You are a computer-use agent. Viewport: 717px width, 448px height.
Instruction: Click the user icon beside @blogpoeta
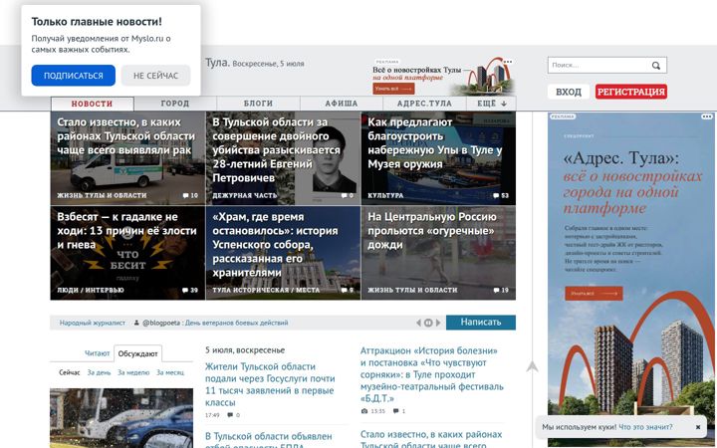136,323
